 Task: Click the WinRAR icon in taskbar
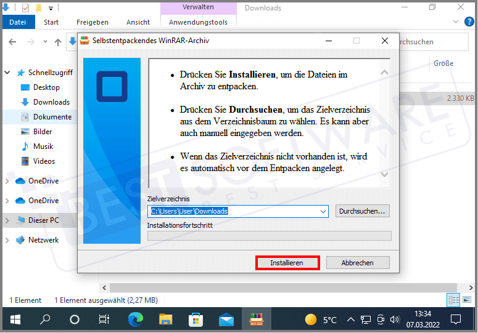(257, 319)
